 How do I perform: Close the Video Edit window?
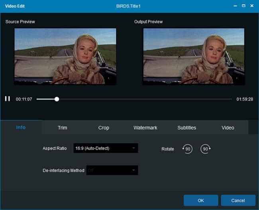click(252, 6)
